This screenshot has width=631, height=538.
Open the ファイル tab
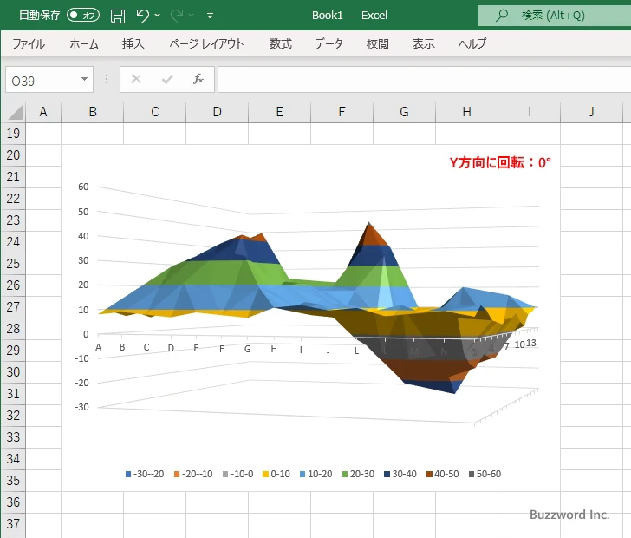29,43
